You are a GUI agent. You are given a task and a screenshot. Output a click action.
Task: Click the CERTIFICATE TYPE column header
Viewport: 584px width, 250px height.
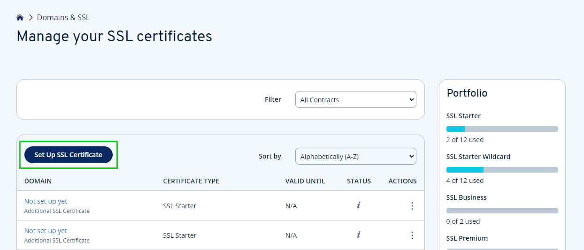[191, 181]
